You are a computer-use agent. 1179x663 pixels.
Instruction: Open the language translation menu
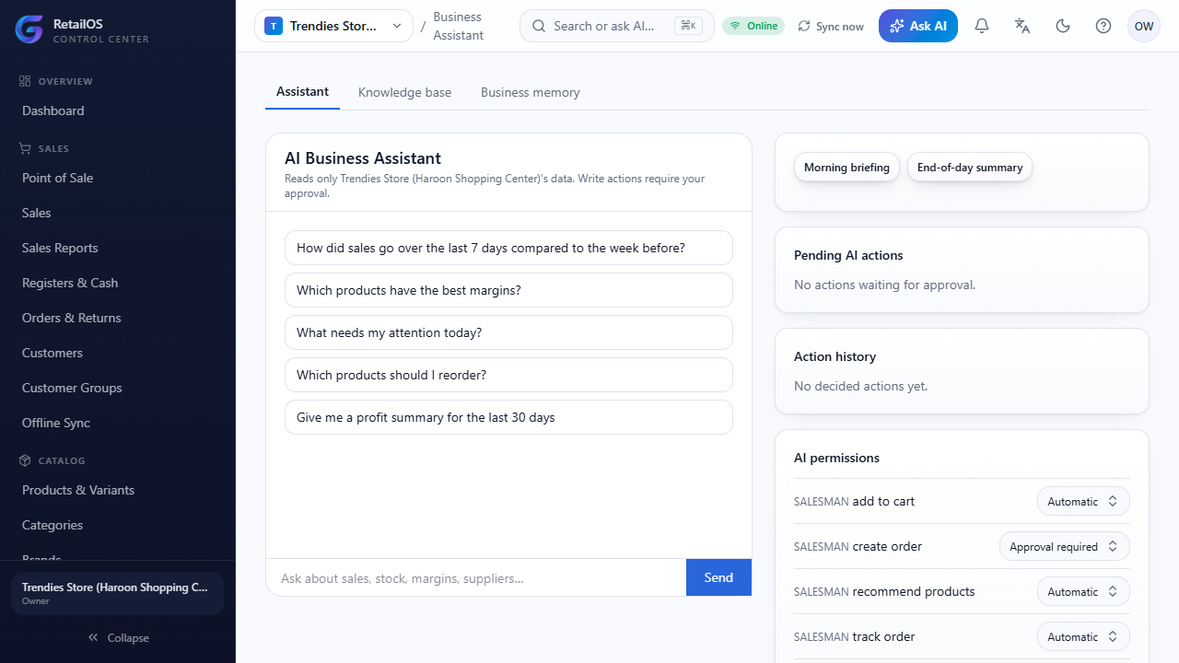coord(1022,26)
